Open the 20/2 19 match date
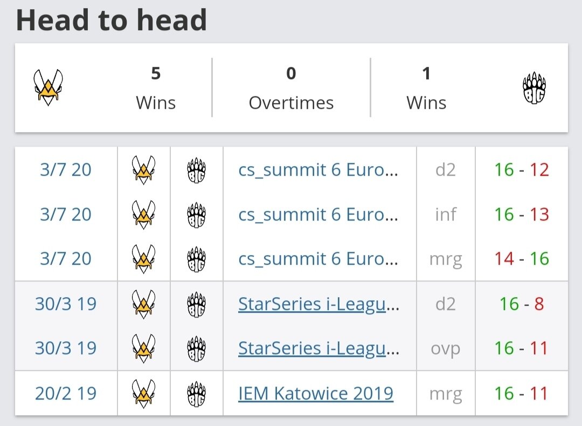Screen dimensions: 582x426 [x=66, y=393]
